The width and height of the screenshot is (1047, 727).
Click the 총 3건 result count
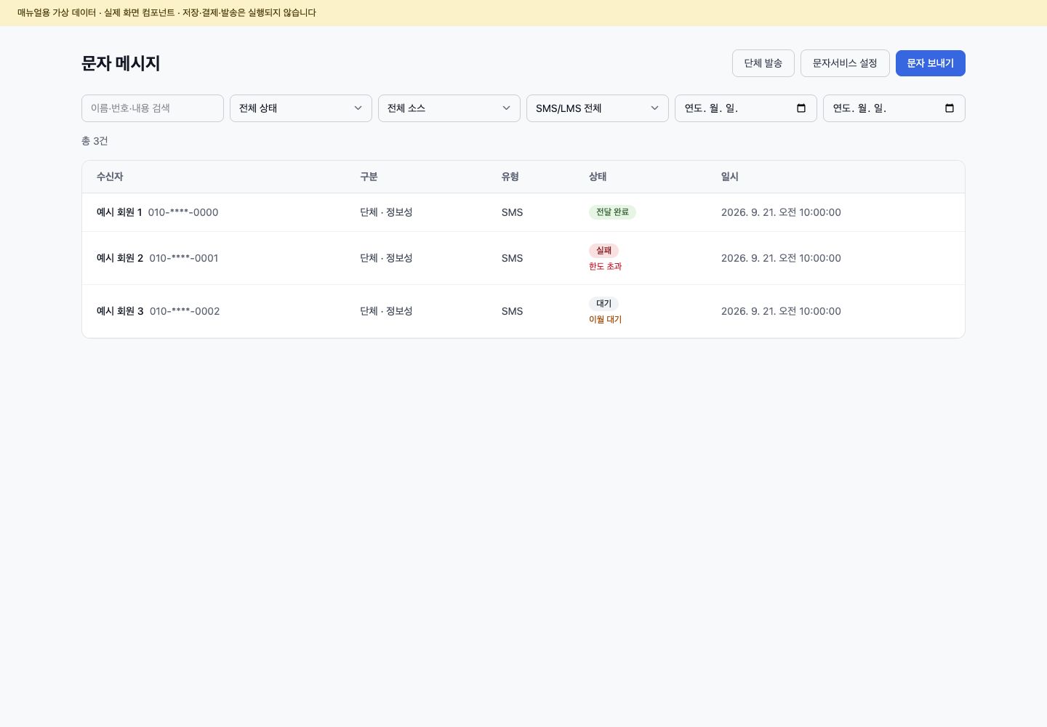(x=95, y=141)
